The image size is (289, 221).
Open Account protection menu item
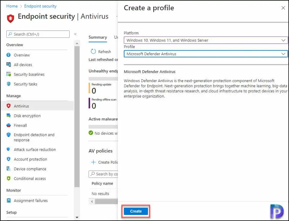[x=30, y=159]
